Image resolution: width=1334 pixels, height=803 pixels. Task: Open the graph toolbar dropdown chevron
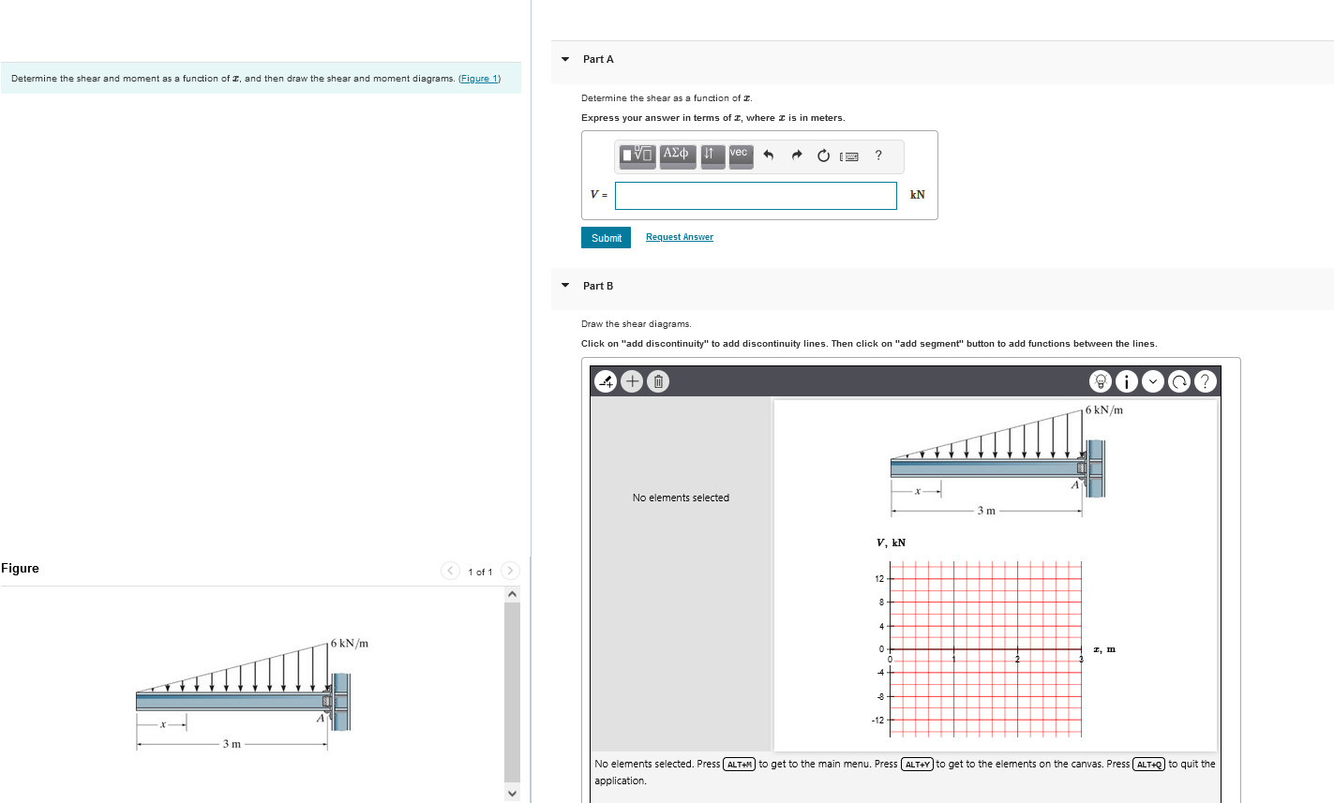pos(1153,381)
